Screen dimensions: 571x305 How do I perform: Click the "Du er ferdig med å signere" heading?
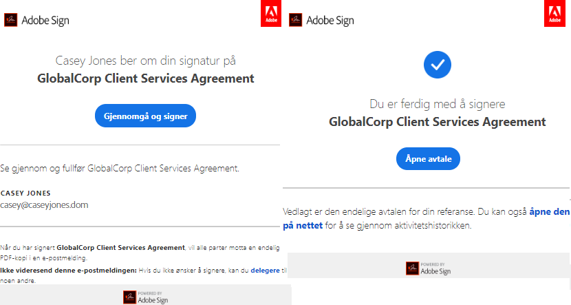coord(437,104)
